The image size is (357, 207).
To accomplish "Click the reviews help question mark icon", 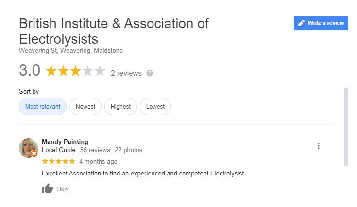I will coord(150,73).
